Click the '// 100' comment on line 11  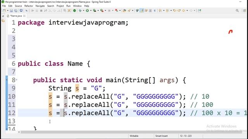click(x=202, y=105)
